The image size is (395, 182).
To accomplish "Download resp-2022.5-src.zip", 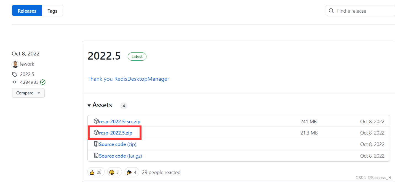I will point(120,121).
